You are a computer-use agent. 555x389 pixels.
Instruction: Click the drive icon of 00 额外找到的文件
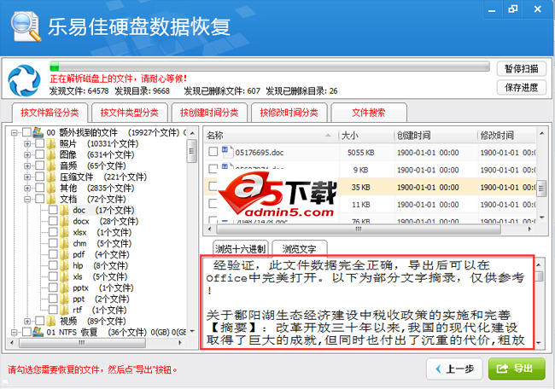tap(38, 132)
